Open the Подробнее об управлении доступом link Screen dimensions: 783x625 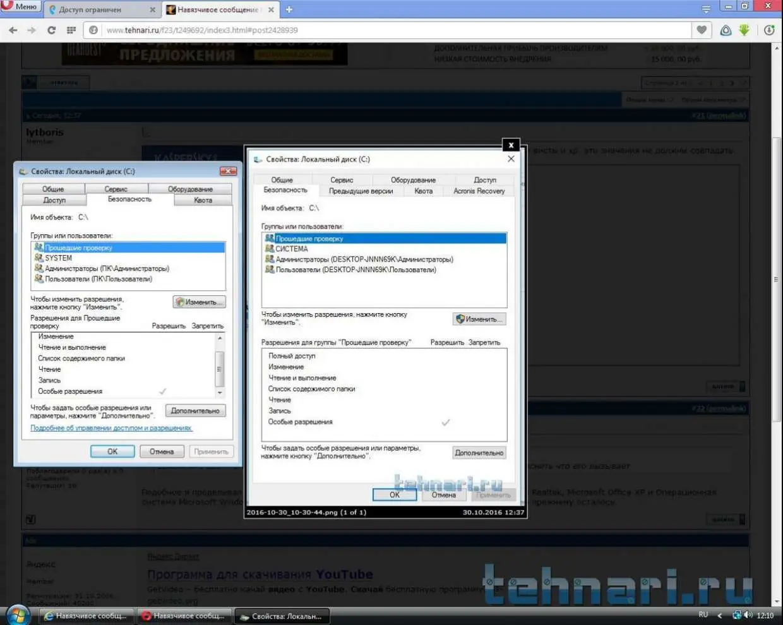tap(111, 428)
